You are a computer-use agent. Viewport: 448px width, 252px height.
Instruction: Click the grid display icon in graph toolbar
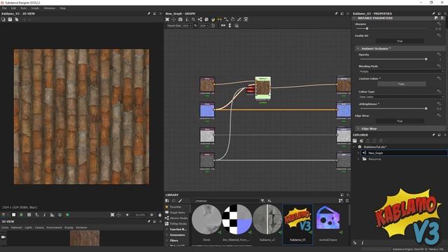click(206, 20)
